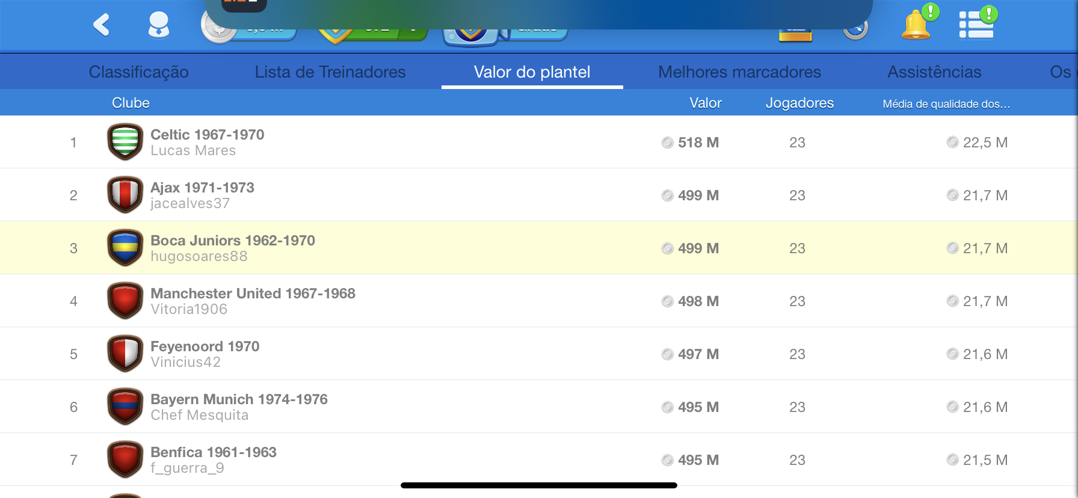Tap the Celtic 1967-1970 club badge

(125, 142)
